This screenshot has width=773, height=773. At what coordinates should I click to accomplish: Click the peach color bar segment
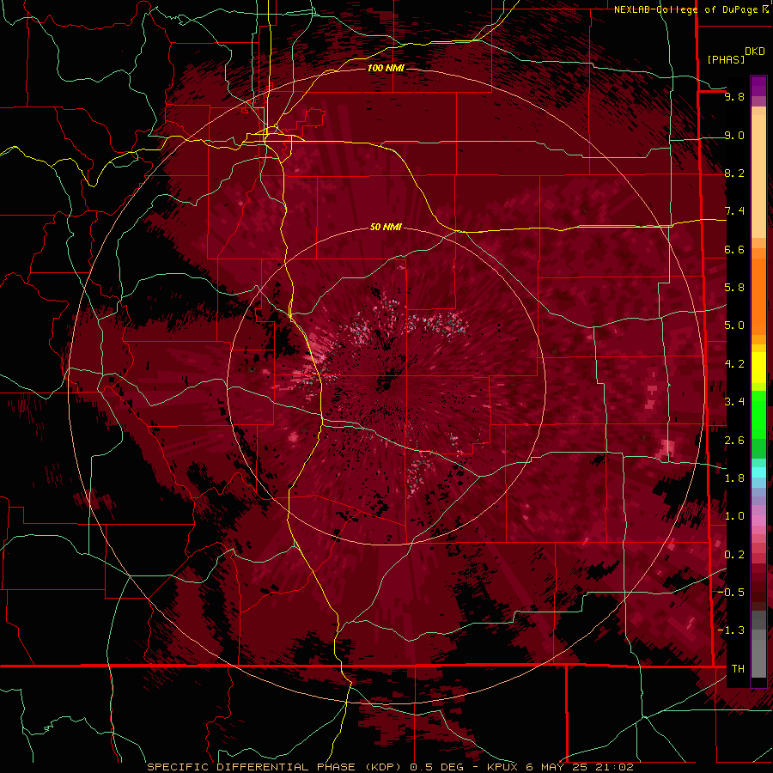click(x=758, y=176)
